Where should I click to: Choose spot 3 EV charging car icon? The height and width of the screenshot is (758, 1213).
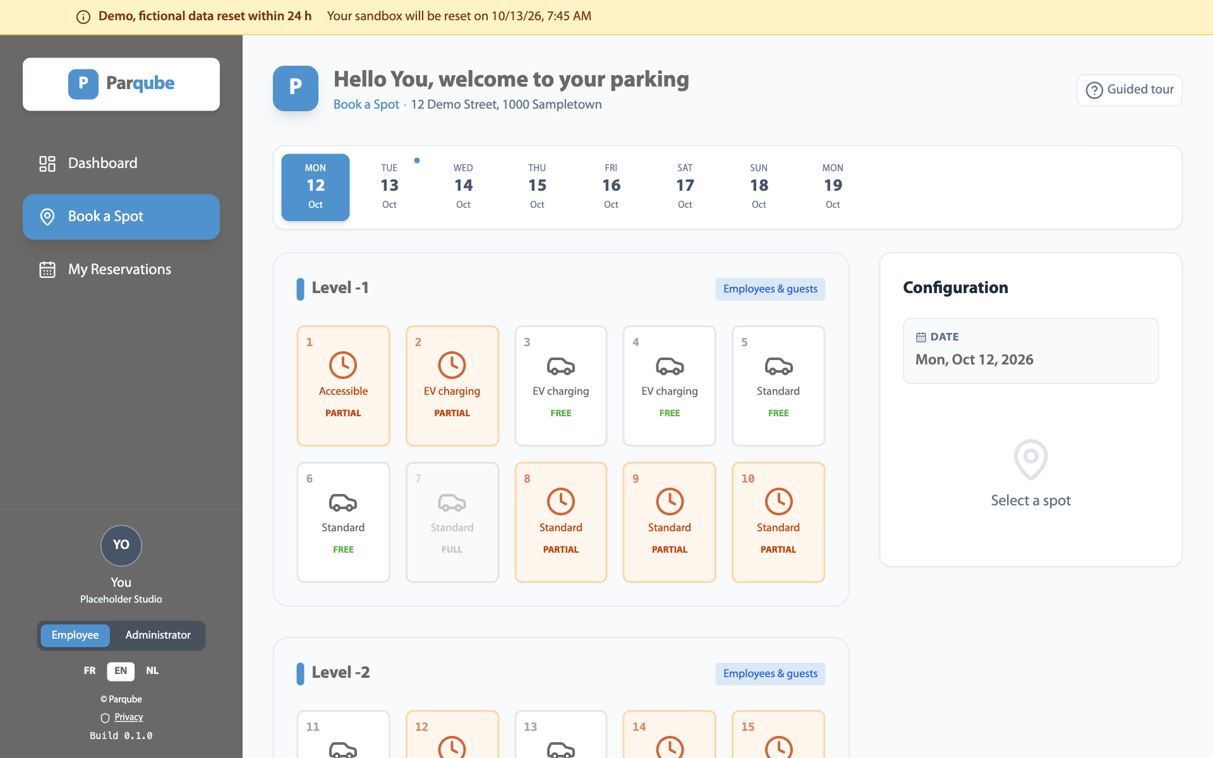tap(561, 366)
